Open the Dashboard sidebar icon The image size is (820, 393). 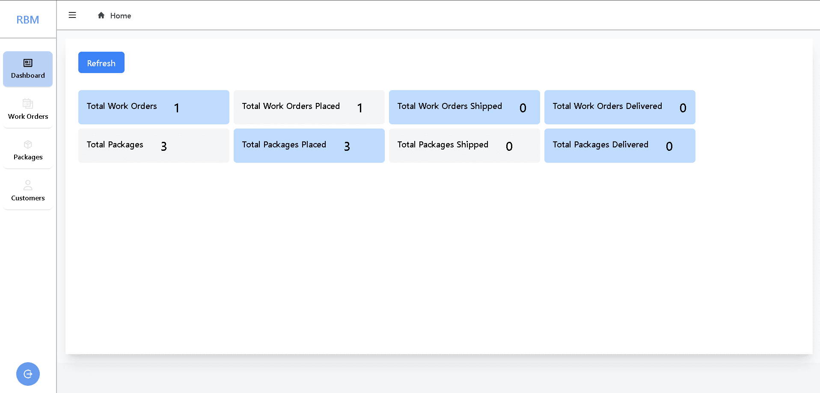28,63
